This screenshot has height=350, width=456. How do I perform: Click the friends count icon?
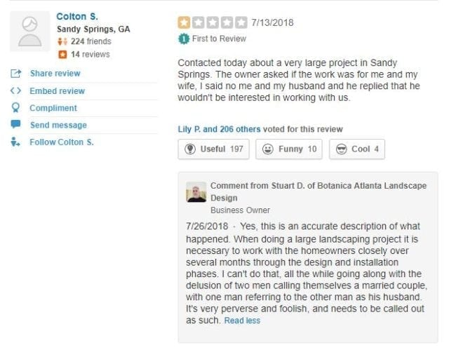(x=62, y=42)
